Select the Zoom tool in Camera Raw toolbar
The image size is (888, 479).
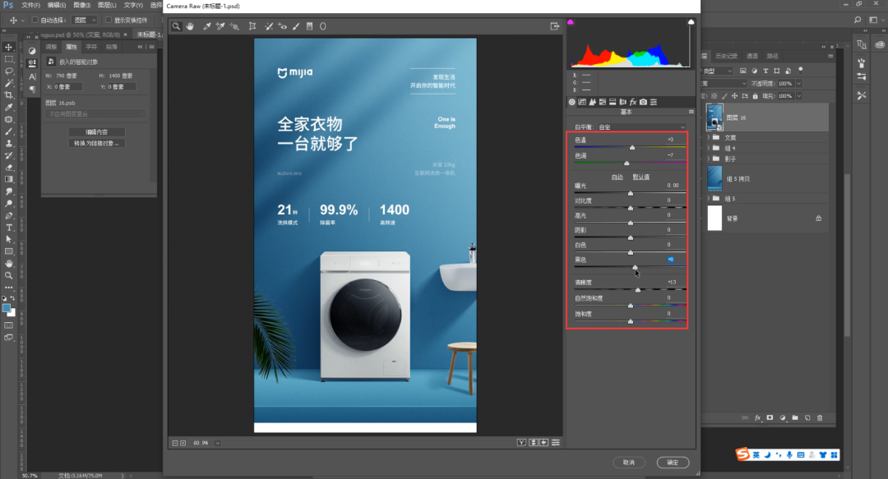pyautogui.click(x=176, y=26)
